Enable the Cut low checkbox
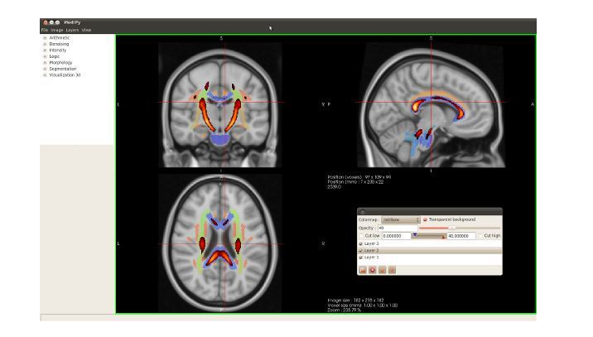593x337 pixels. pyautogui.click(x=361, y=235)
